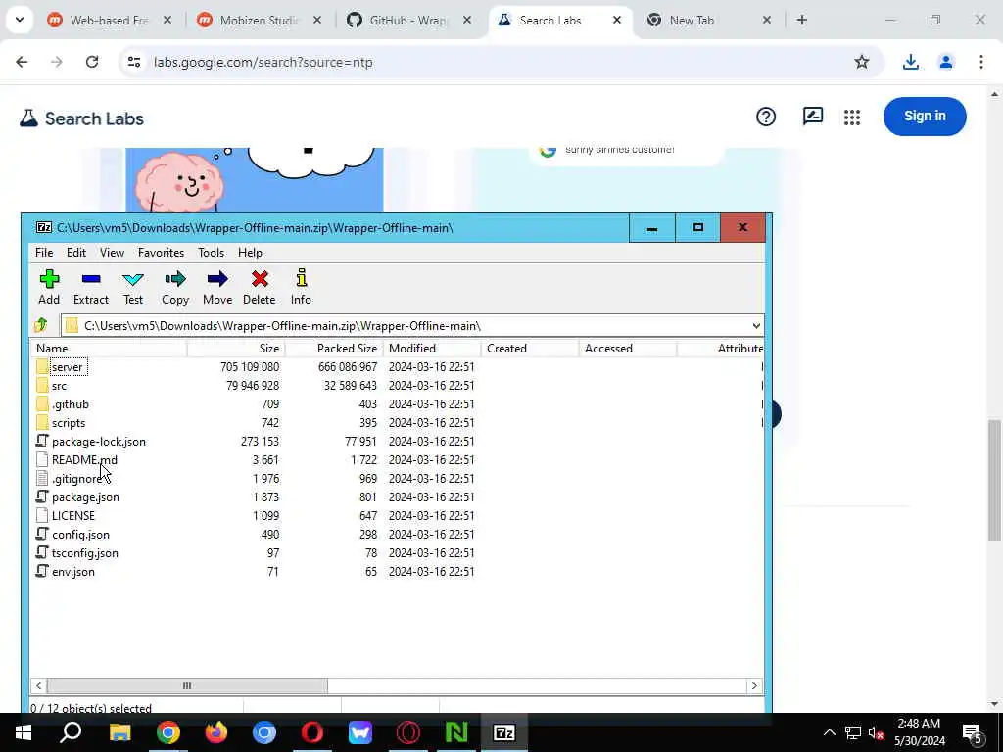The height and width of the screenshot is (752, 1003).
Task: Open the View menu in 7-Zip
Action: click(x=112, y=253)
